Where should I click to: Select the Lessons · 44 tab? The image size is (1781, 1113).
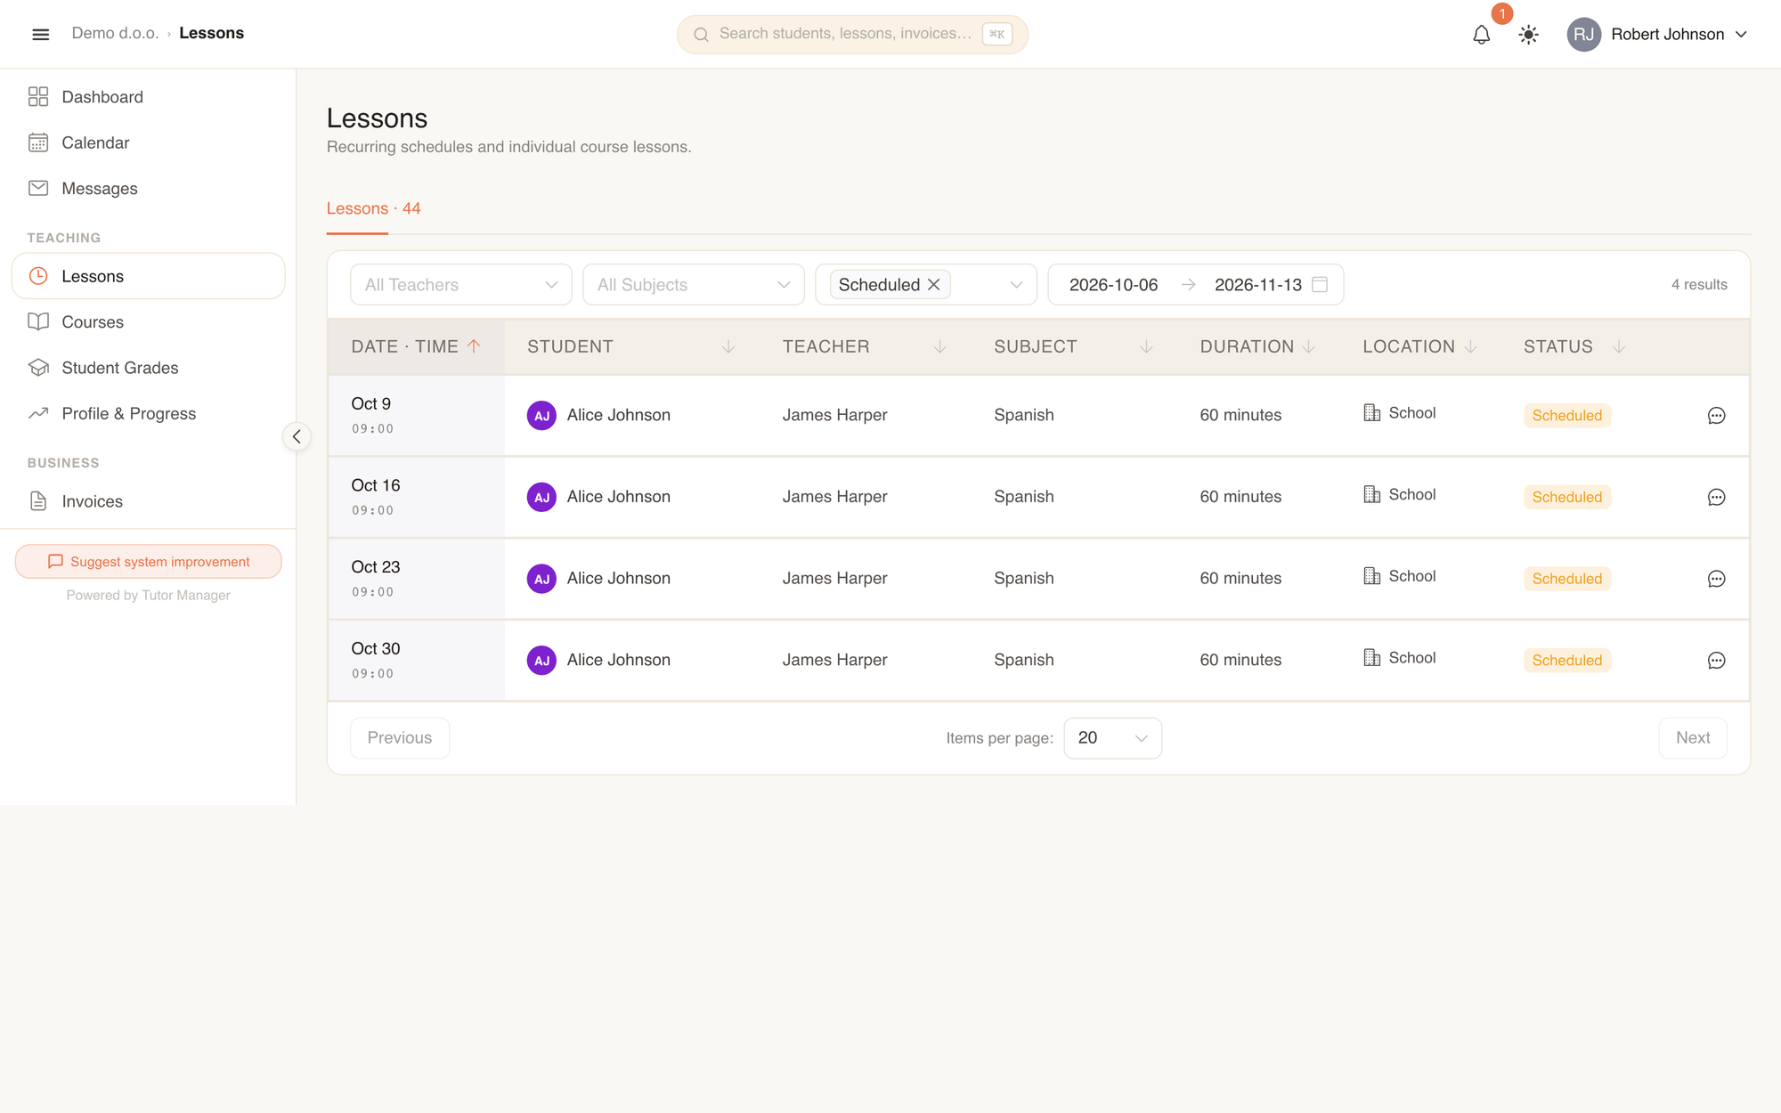[x=373, y=208]
